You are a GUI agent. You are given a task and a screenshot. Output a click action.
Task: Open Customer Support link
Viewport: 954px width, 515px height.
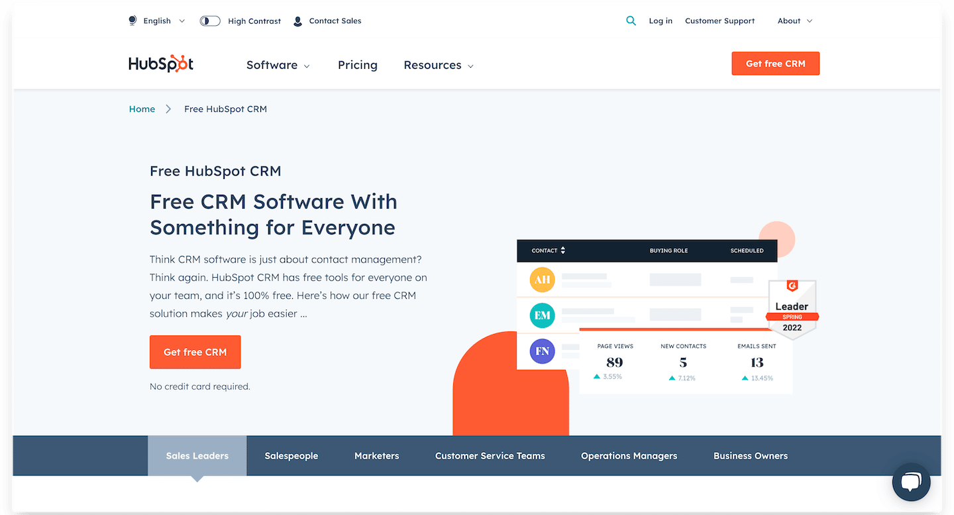click(x=719, y=21)
